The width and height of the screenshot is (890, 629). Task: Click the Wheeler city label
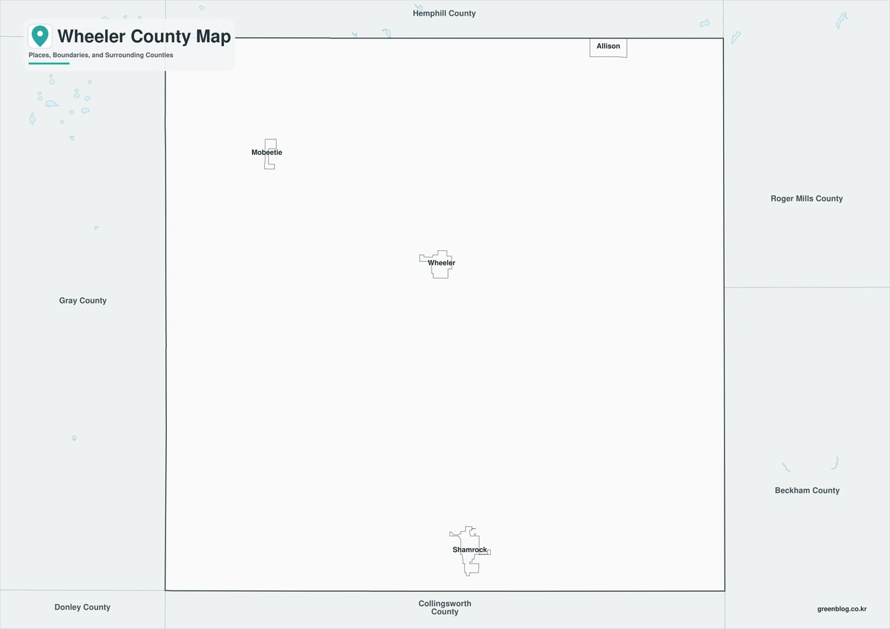pos(441,263)
